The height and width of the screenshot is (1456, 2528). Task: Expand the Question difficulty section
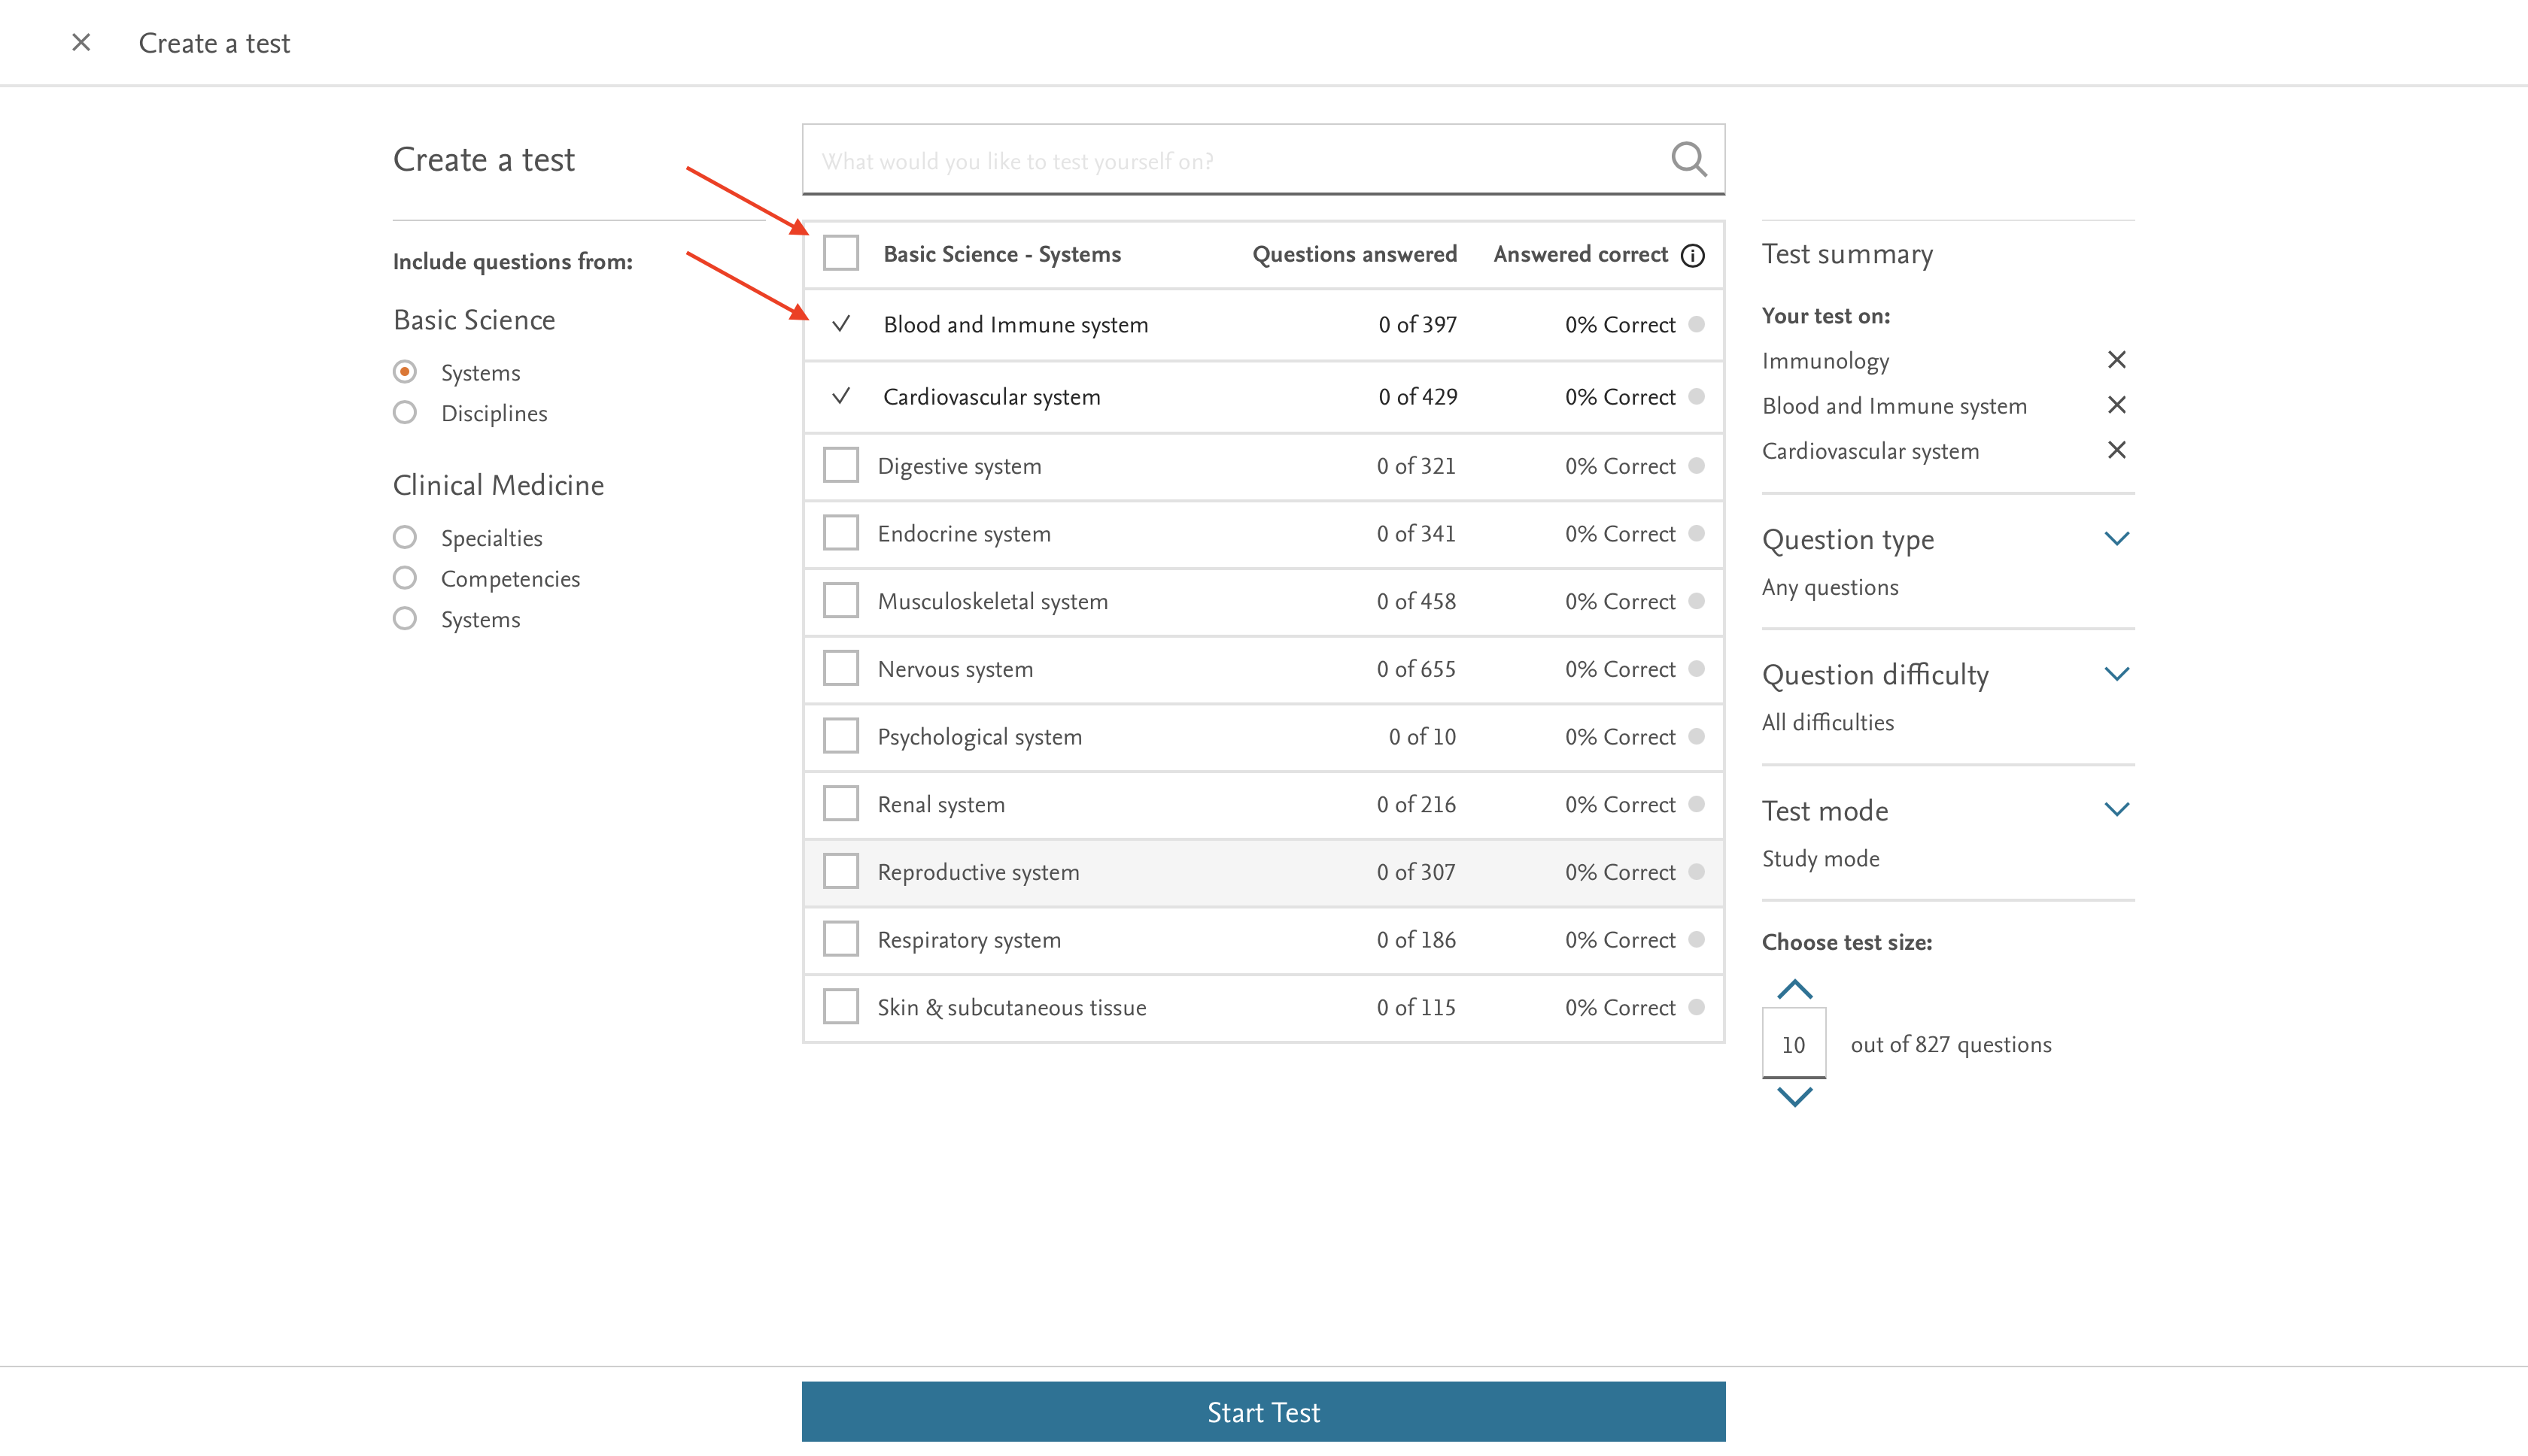[2116, 674]
